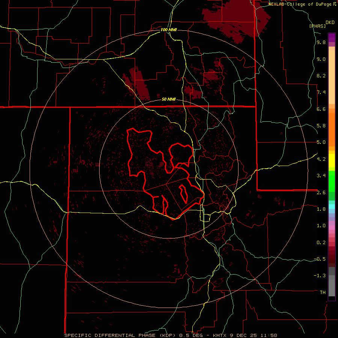This screenshot has height=338, width=338.
Task: Click the "4.2" scale value
Action: 321,159
